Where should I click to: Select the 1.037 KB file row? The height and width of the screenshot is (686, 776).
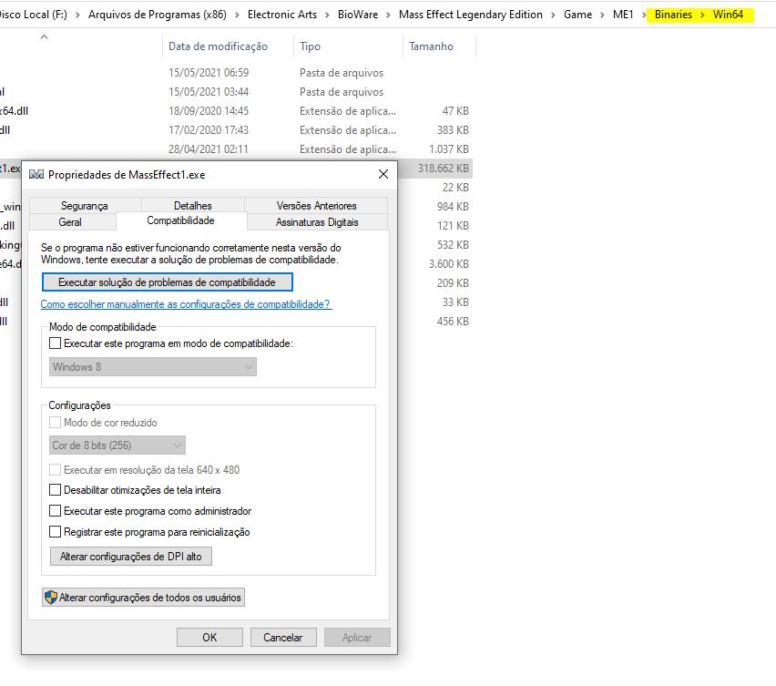click(236, 149)
